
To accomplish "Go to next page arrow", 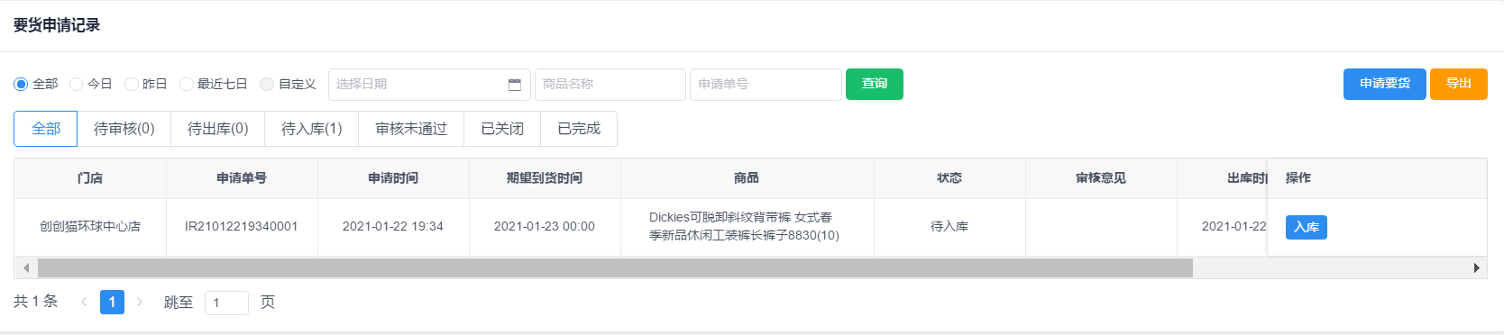I will click(x=140, y=302).
